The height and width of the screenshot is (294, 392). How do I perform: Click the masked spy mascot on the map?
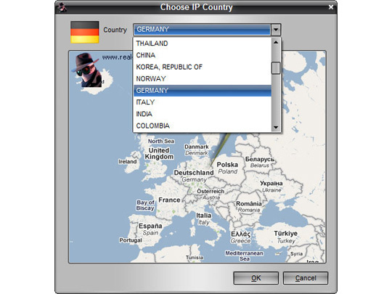tap(86, 70)
